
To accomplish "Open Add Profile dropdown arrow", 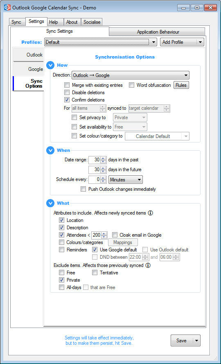I will tap(200, 42).
